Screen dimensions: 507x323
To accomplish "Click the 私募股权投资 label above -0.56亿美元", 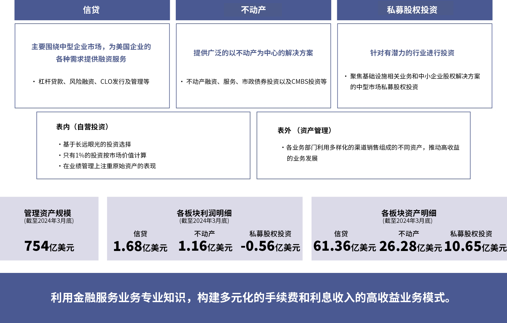I will coord(270,234).
